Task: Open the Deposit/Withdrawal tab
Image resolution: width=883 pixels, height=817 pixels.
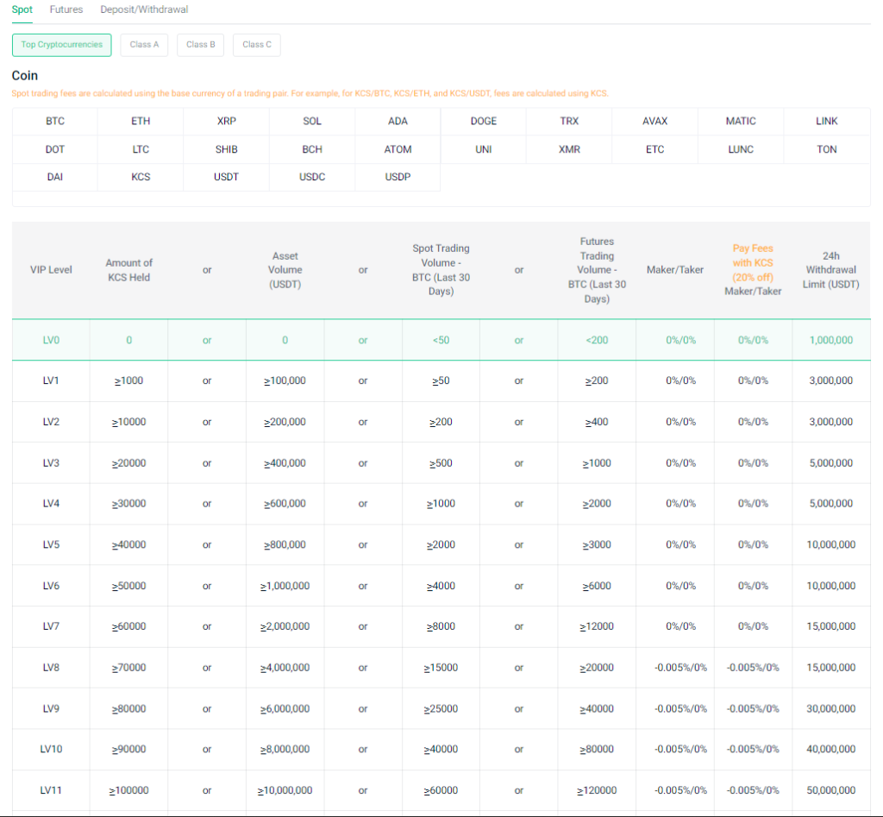Action: 144,9
